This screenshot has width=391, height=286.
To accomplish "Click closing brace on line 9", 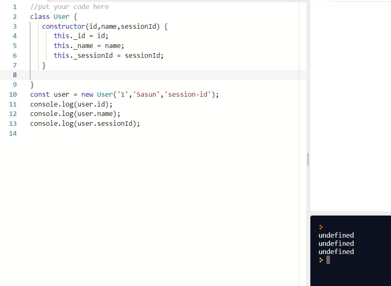I will tap(32, 85).
